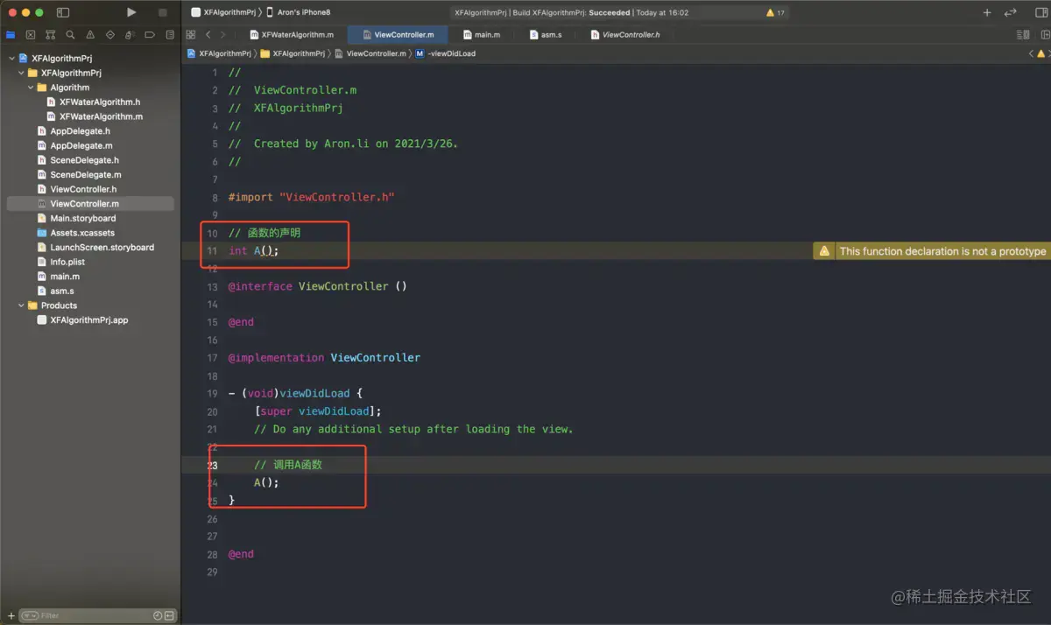1051x625 pixels.
Task: Open the XFAlgorithmPrj project in jump bar
Action: [219, 53]
